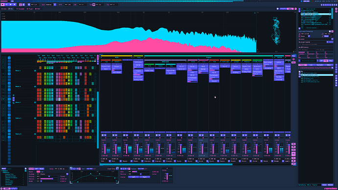Select the Max phrase mode button

tap(331, 61)
